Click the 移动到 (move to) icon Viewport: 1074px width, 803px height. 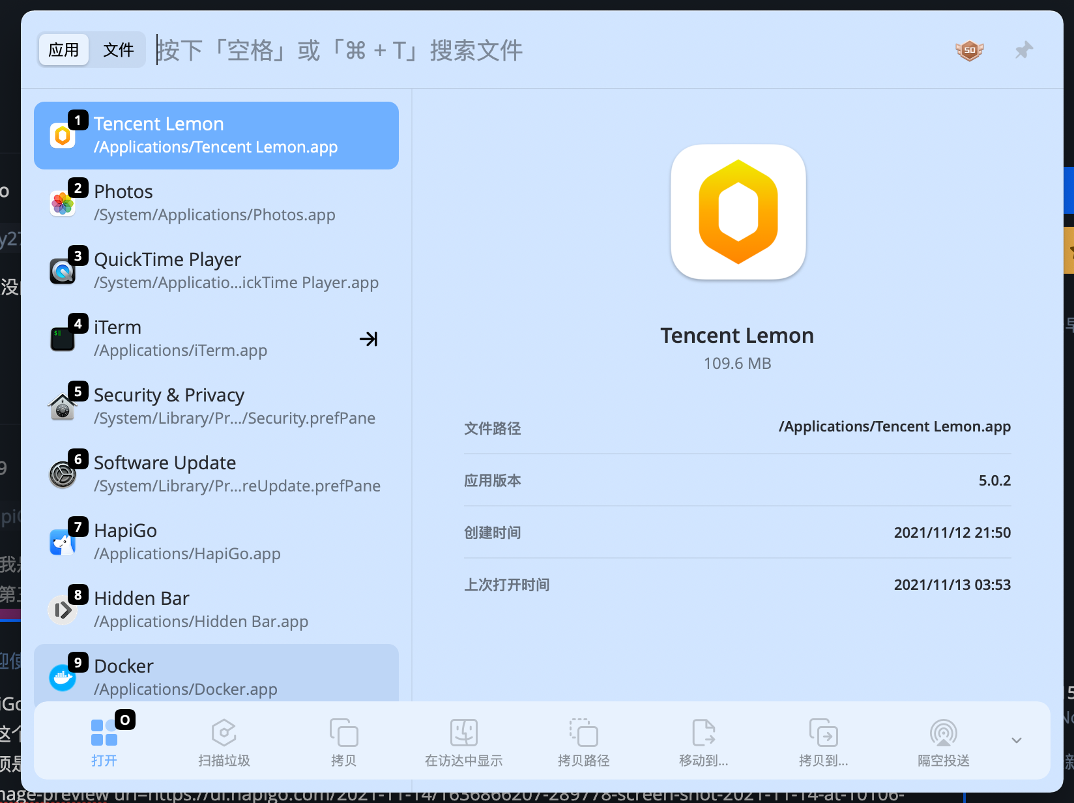[704, 733]
